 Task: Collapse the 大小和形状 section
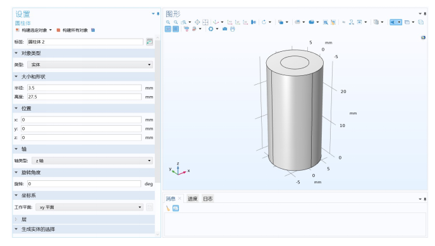point(16,77)
